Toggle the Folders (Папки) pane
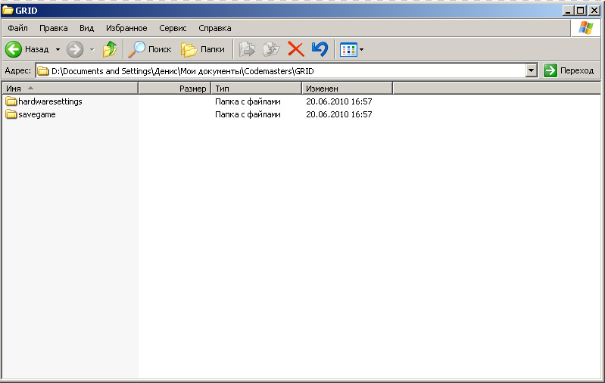The width and height of the screenshot is (605, 383). [203, 49]
